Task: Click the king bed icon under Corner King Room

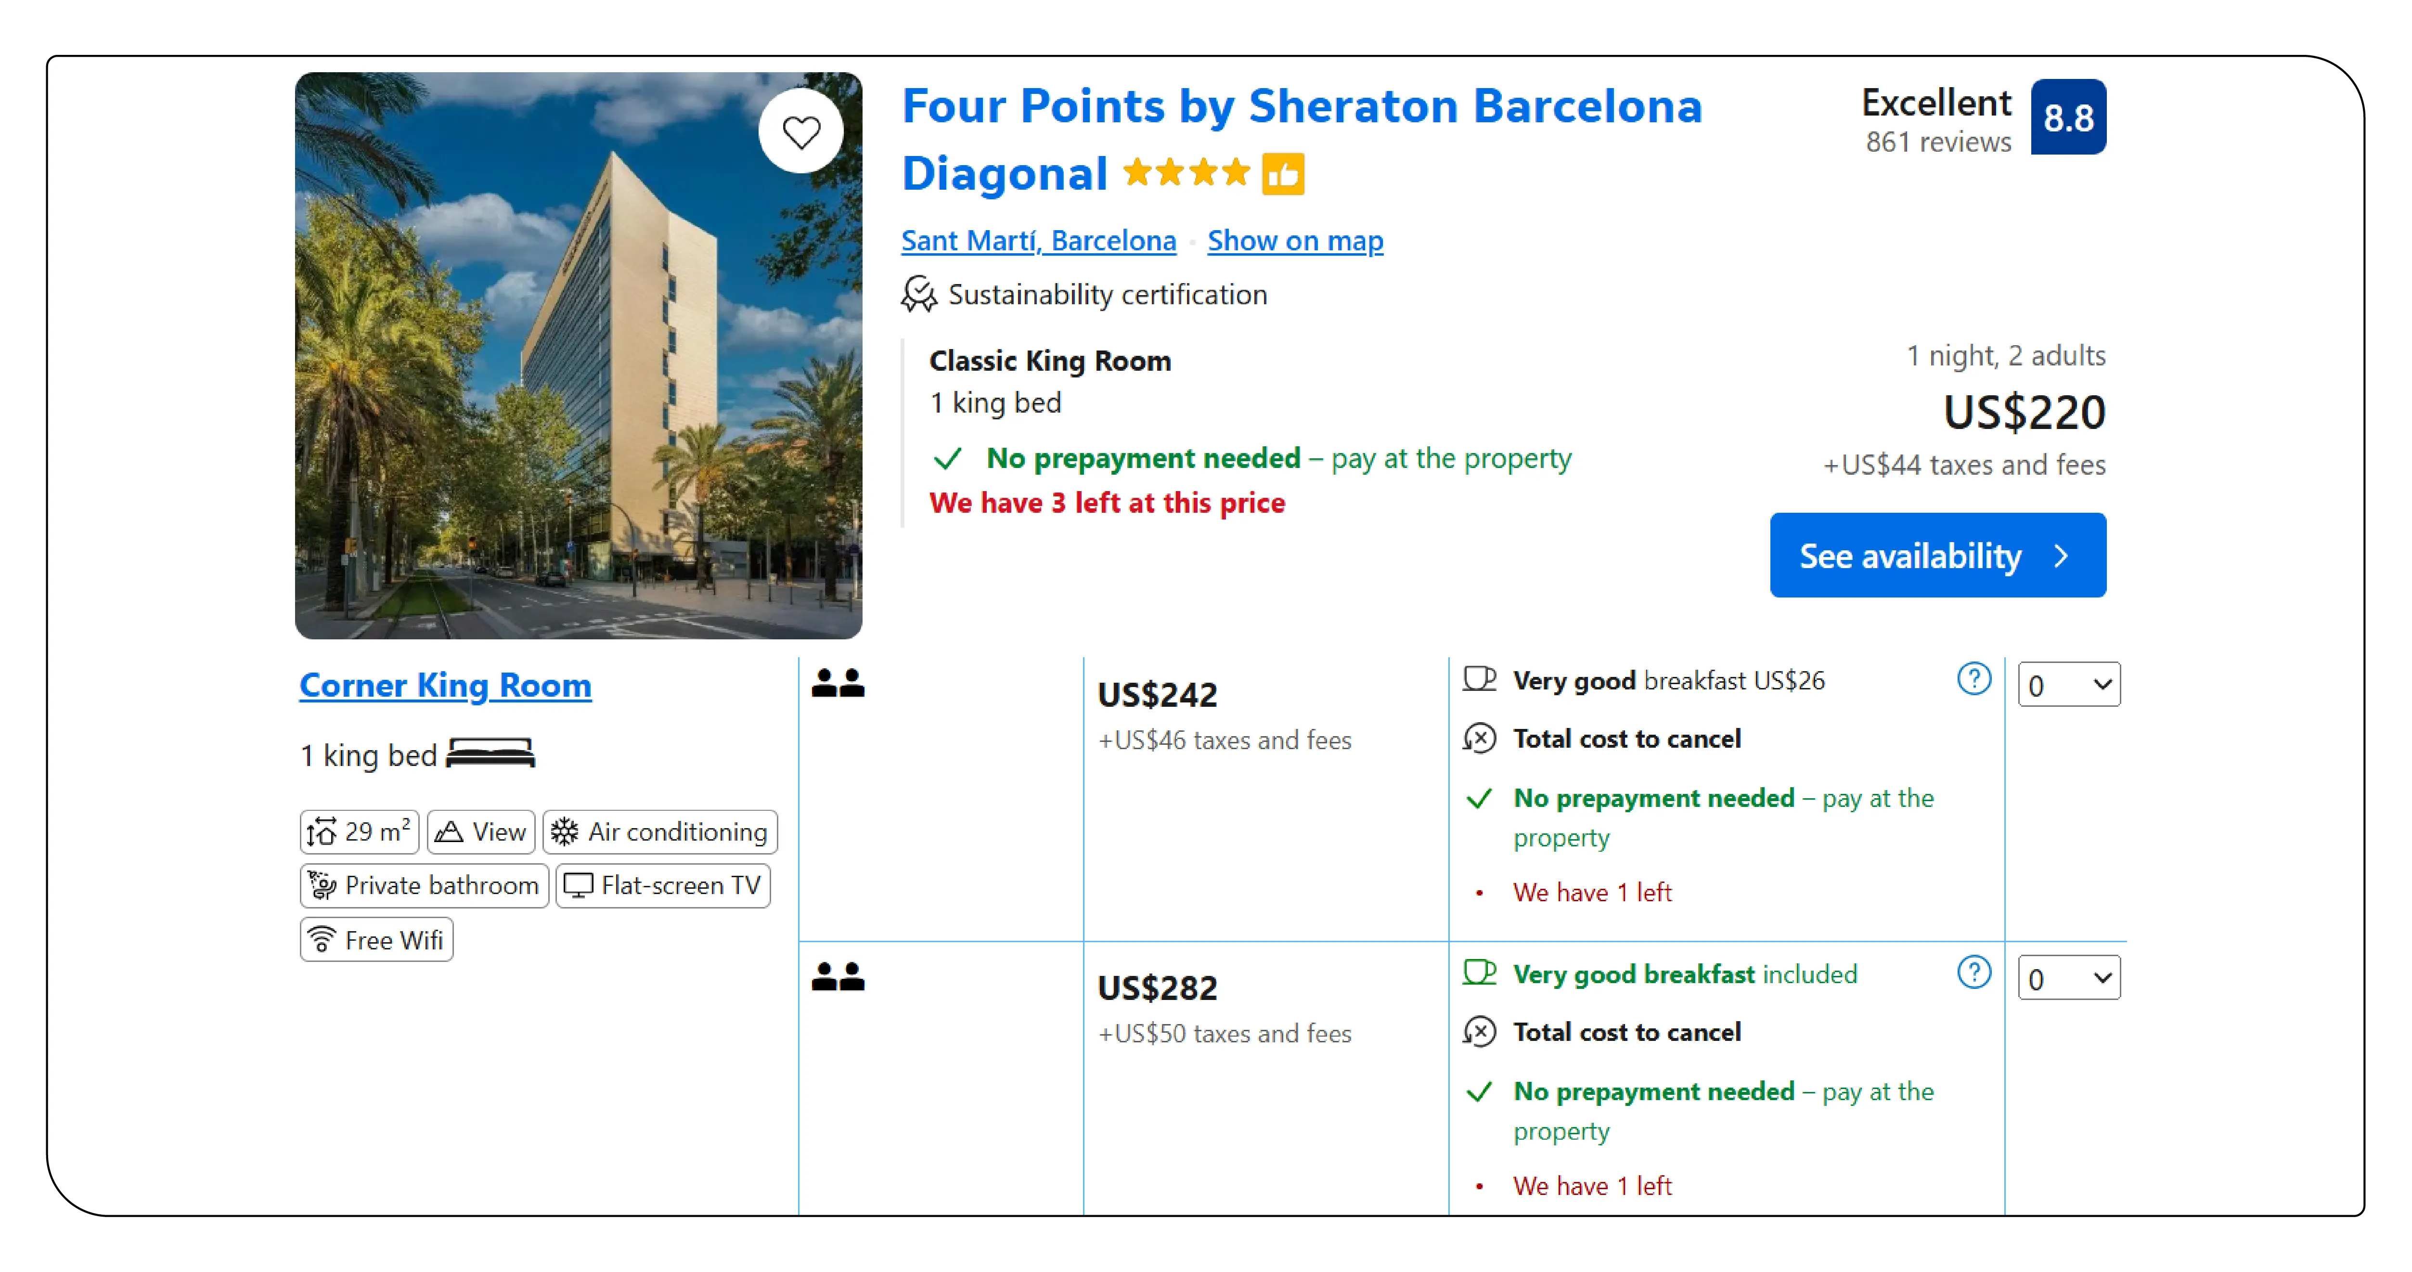Action: 490,754
